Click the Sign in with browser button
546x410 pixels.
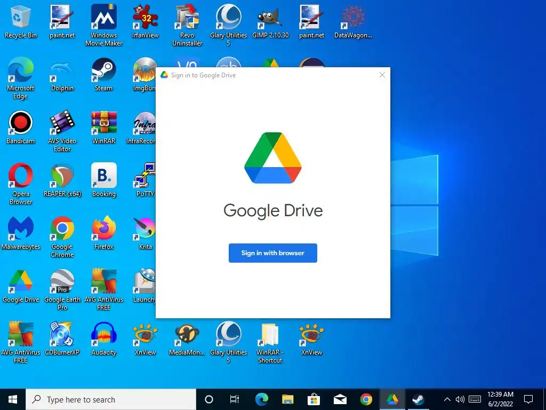[x=272, y=253]
